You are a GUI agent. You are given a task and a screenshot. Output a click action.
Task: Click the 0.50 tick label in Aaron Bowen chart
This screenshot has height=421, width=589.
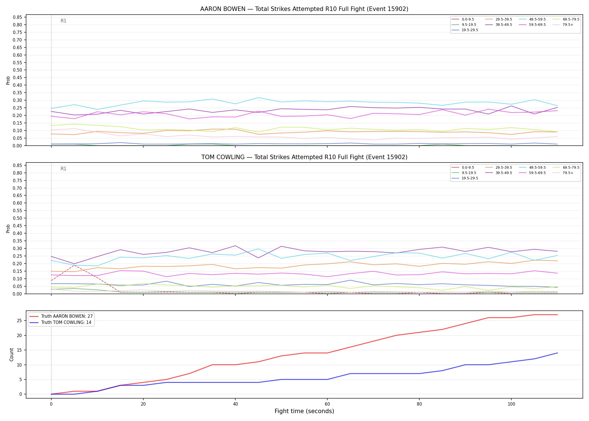pos(18,70)
